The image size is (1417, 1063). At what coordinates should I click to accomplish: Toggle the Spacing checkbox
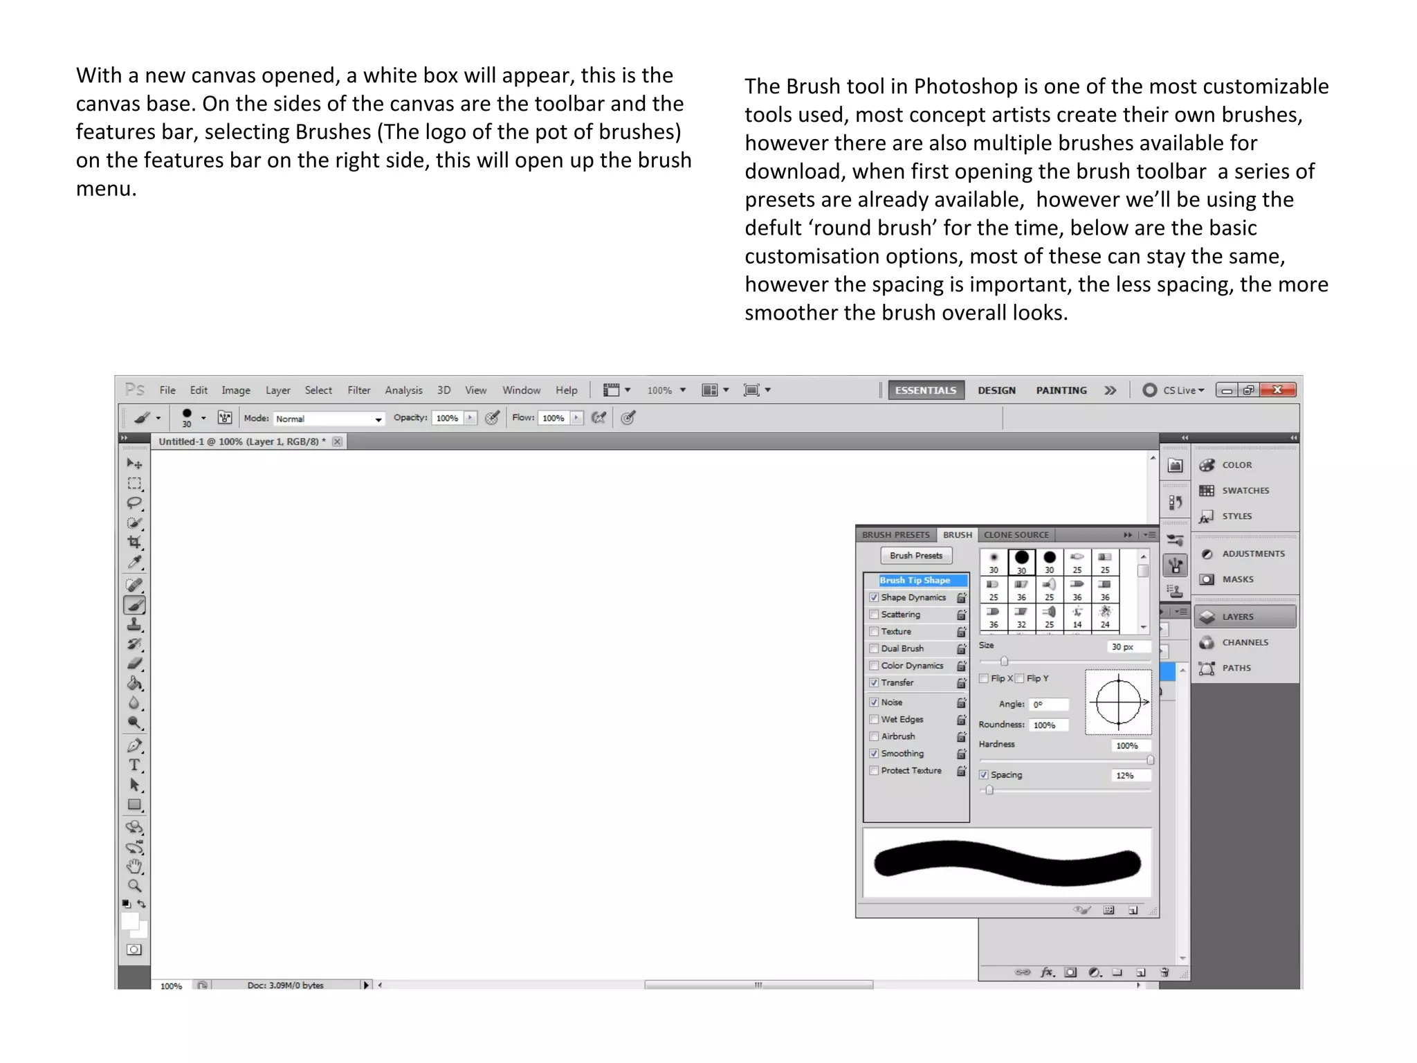tap(984, 775)
